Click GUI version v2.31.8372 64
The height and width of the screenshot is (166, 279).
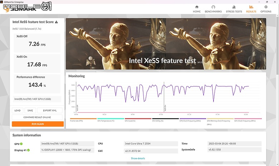(x=151, y=151)
